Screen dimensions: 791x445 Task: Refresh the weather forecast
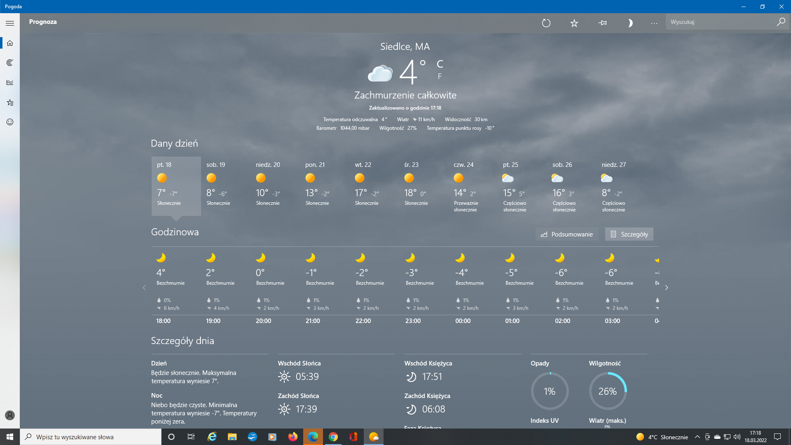pos(546,23)
